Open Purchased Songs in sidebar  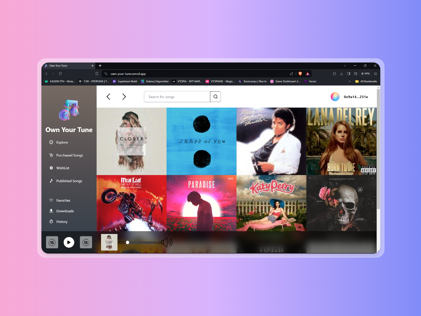pos(69,155)
